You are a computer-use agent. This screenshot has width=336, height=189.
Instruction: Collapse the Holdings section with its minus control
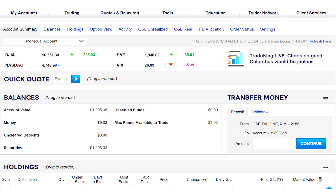[x=325, y=167]
